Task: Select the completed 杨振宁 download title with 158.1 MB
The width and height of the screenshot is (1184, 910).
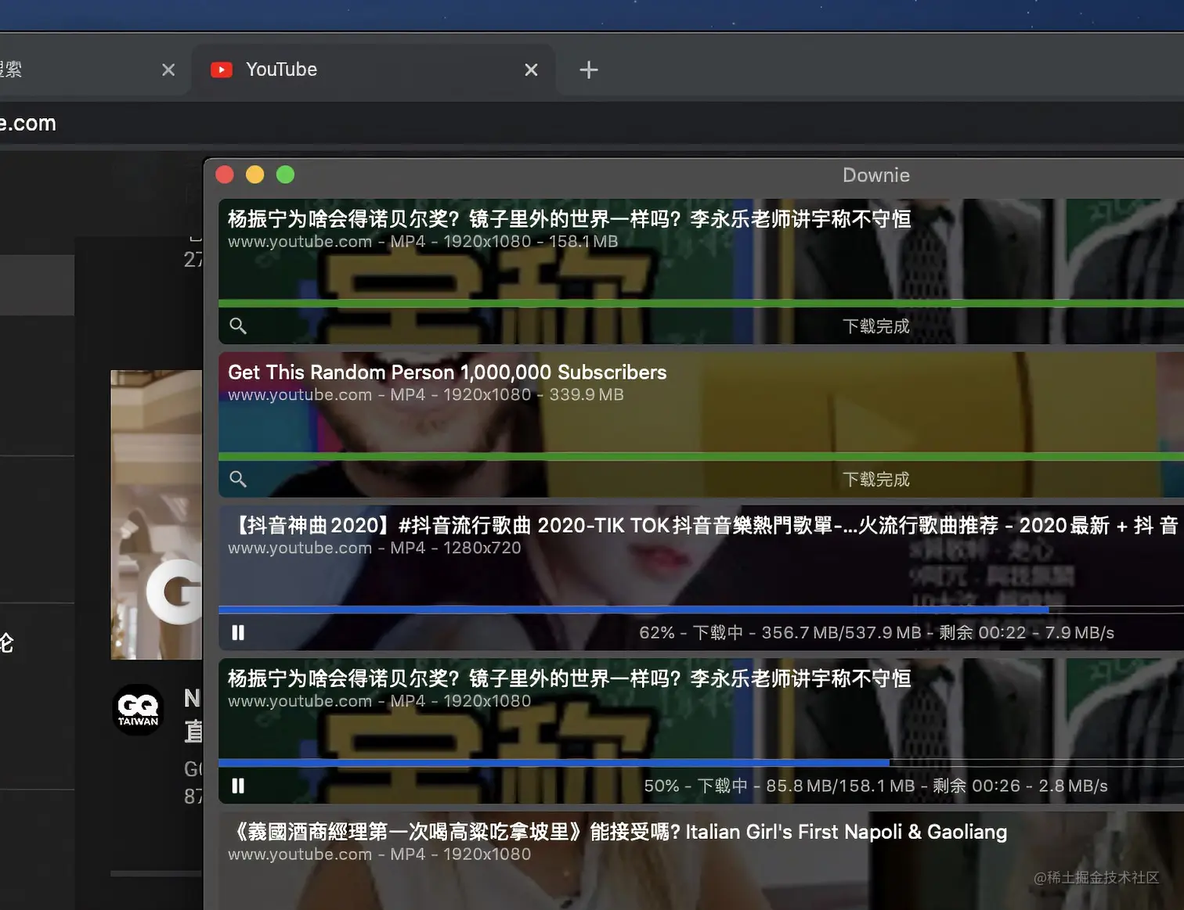Action: coord(569,219)
